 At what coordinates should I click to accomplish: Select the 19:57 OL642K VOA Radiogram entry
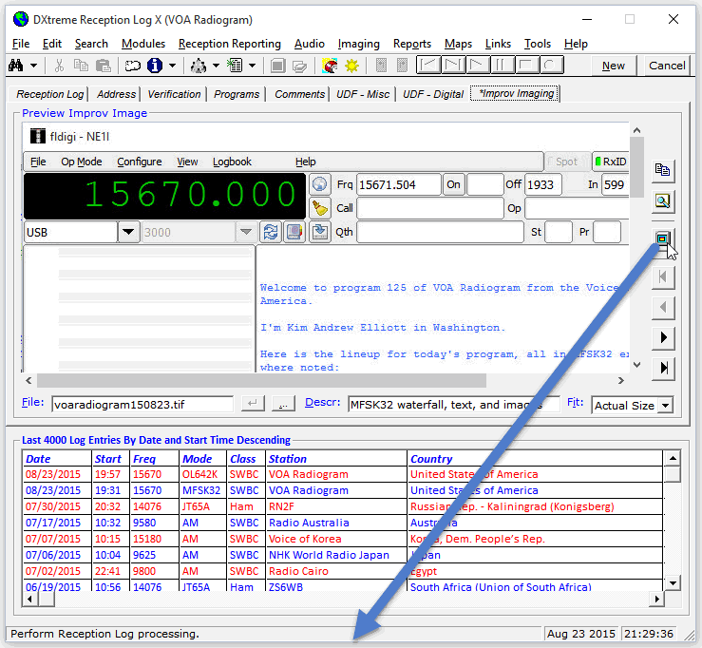(x=343, y=474)
